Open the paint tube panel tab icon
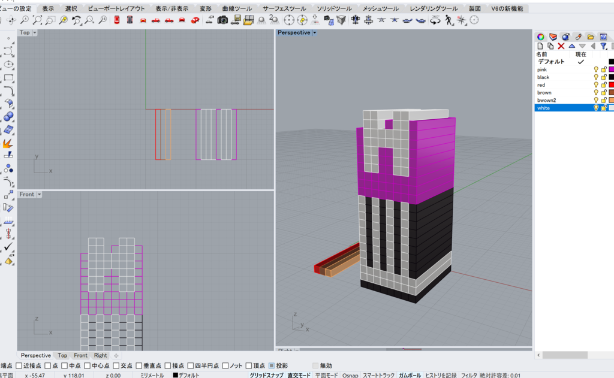 [578, 37]
